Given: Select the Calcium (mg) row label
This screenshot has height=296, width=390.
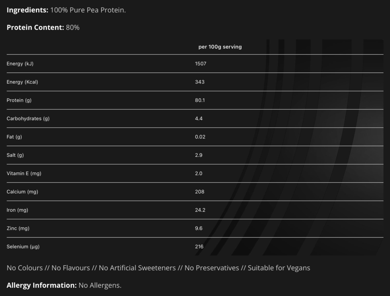Looking at the screenshot, I should tap(22, 192).
